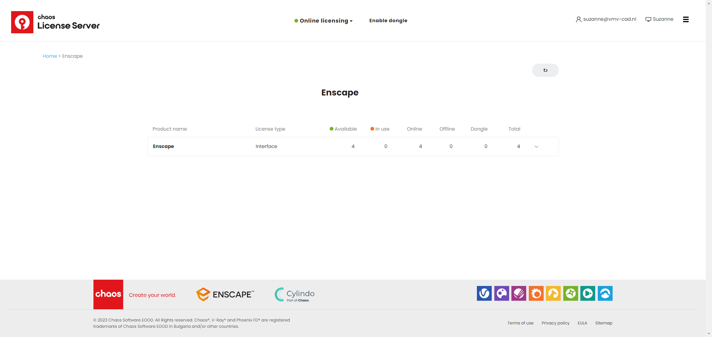The image size is (712, 337).
Task: Click the magenta Vantage icon in the footer
Action: (519, 293)
